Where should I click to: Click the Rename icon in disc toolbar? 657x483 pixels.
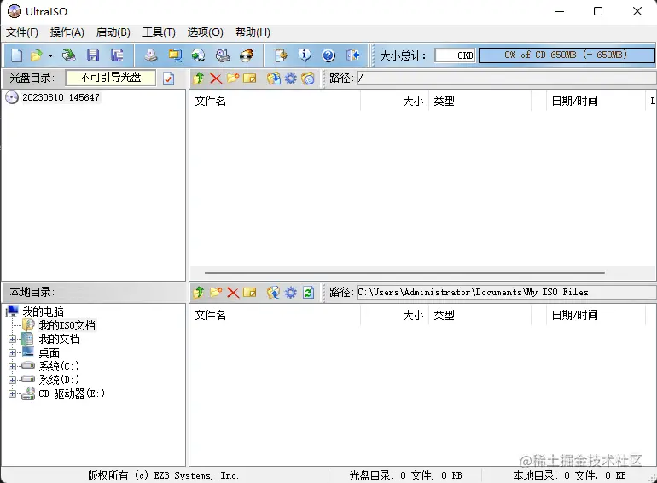coord(249,79)
